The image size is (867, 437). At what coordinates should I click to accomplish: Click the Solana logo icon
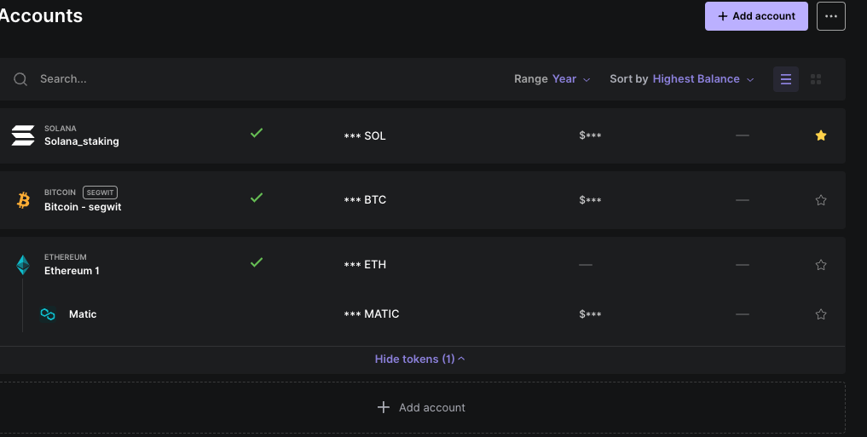pos(23,135)
